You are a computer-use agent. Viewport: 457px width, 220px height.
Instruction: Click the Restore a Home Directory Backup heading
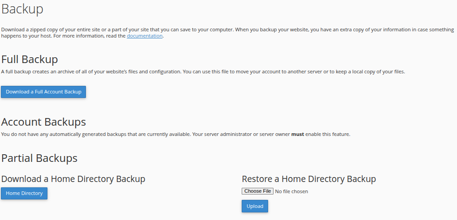[309, 179]
